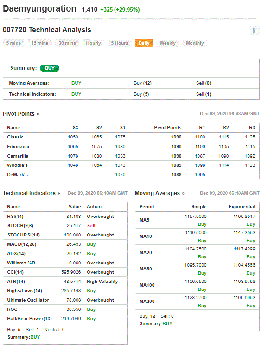This screenshot has width=262, height=348.
Task: Click the Camarilla R1 value 1087
Action: (x=200, y=156)
